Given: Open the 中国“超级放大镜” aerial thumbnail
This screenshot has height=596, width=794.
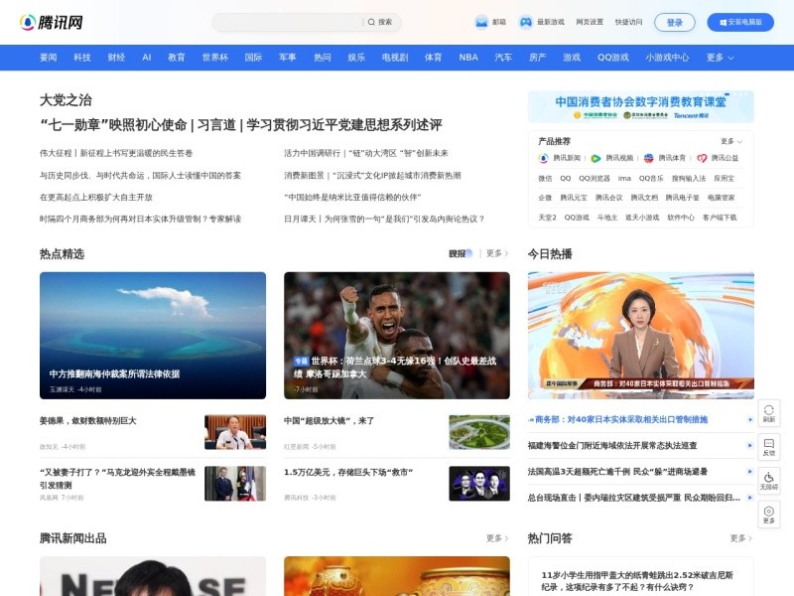Looking at the screenshot, I should (x=479, y=432).
